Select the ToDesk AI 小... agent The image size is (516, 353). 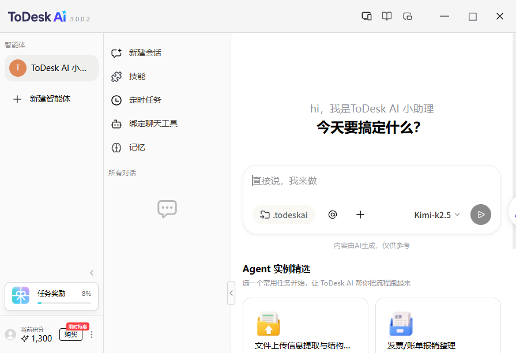[x=51, y=68]
